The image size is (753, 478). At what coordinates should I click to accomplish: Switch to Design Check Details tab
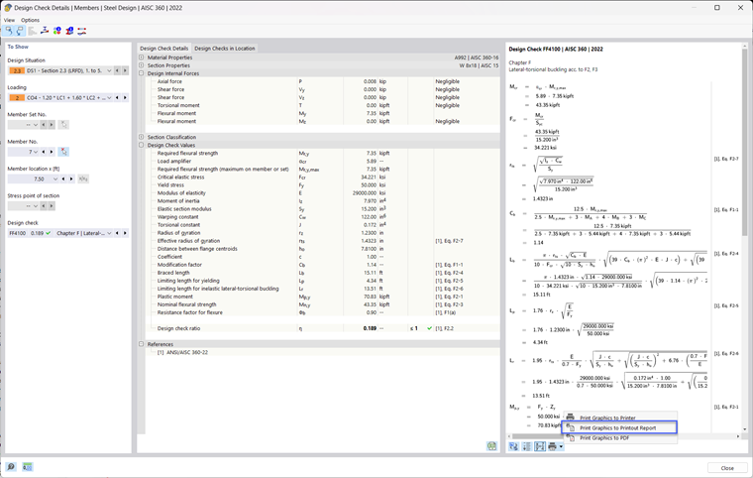point(164,48)
